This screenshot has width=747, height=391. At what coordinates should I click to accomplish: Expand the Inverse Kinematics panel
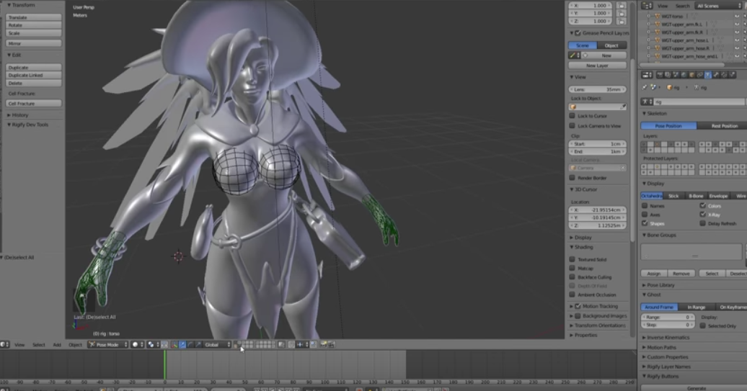(x=667, y=337)
